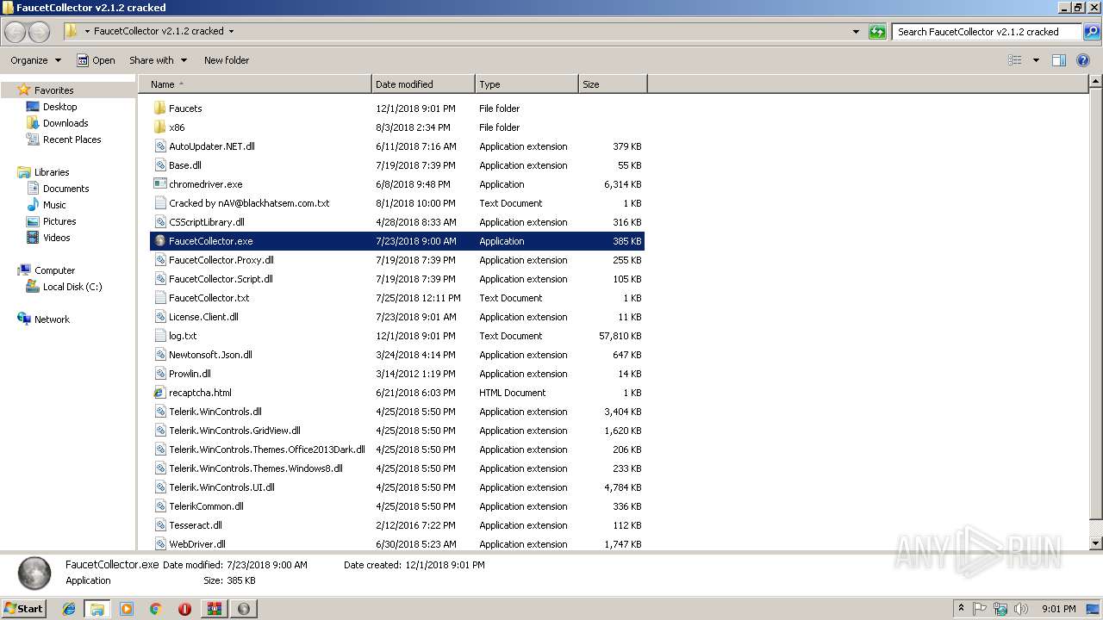Click the Back navigation arrow
Image resolution: width=1103 pixels, height=620 pixels.
pos(15,32)
